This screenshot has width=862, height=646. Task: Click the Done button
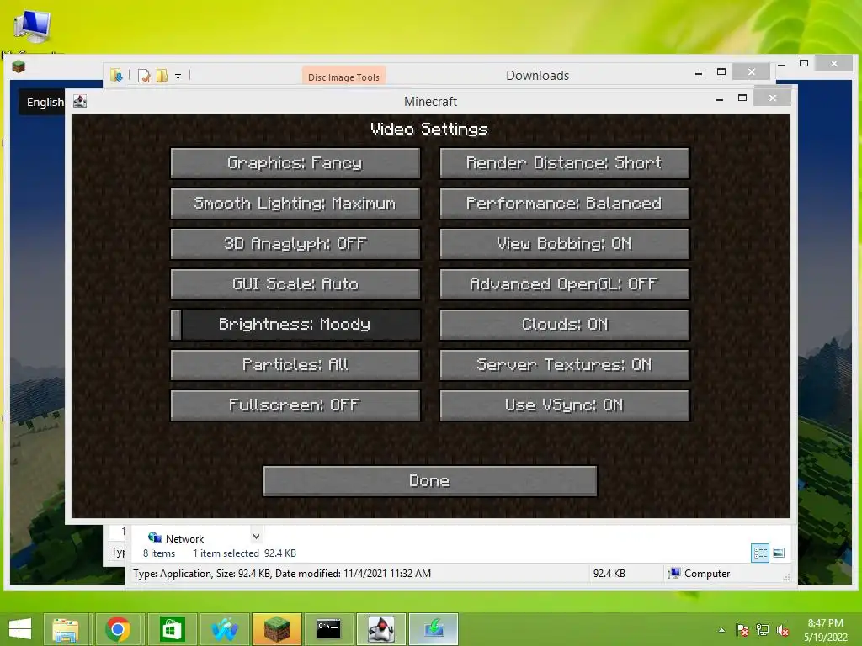pos(430,481)
